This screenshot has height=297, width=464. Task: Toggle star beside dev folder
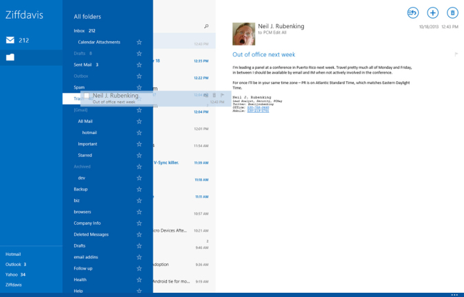tap(139, 178)
